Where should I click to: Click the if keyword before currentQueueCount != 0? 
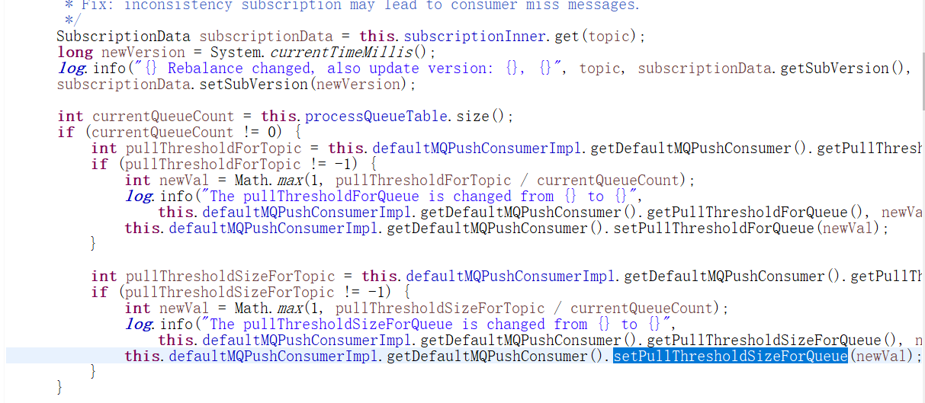pyautogui.click(x=66, y=133)
